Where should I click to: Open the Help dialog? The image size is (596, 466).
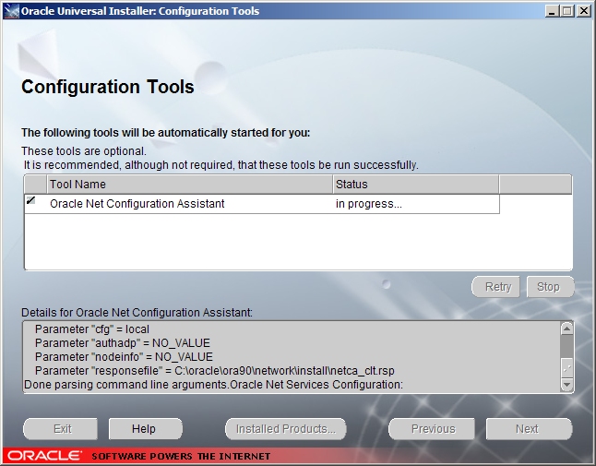coord(145,429)
